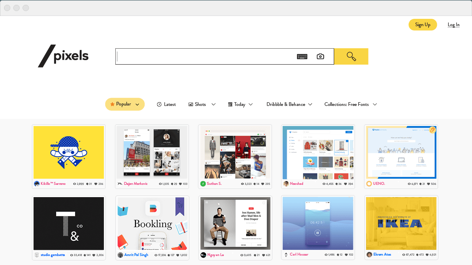Open studio gambetta profile link
The height and width of the screenshot is (265, 472).
pos(53,255)
